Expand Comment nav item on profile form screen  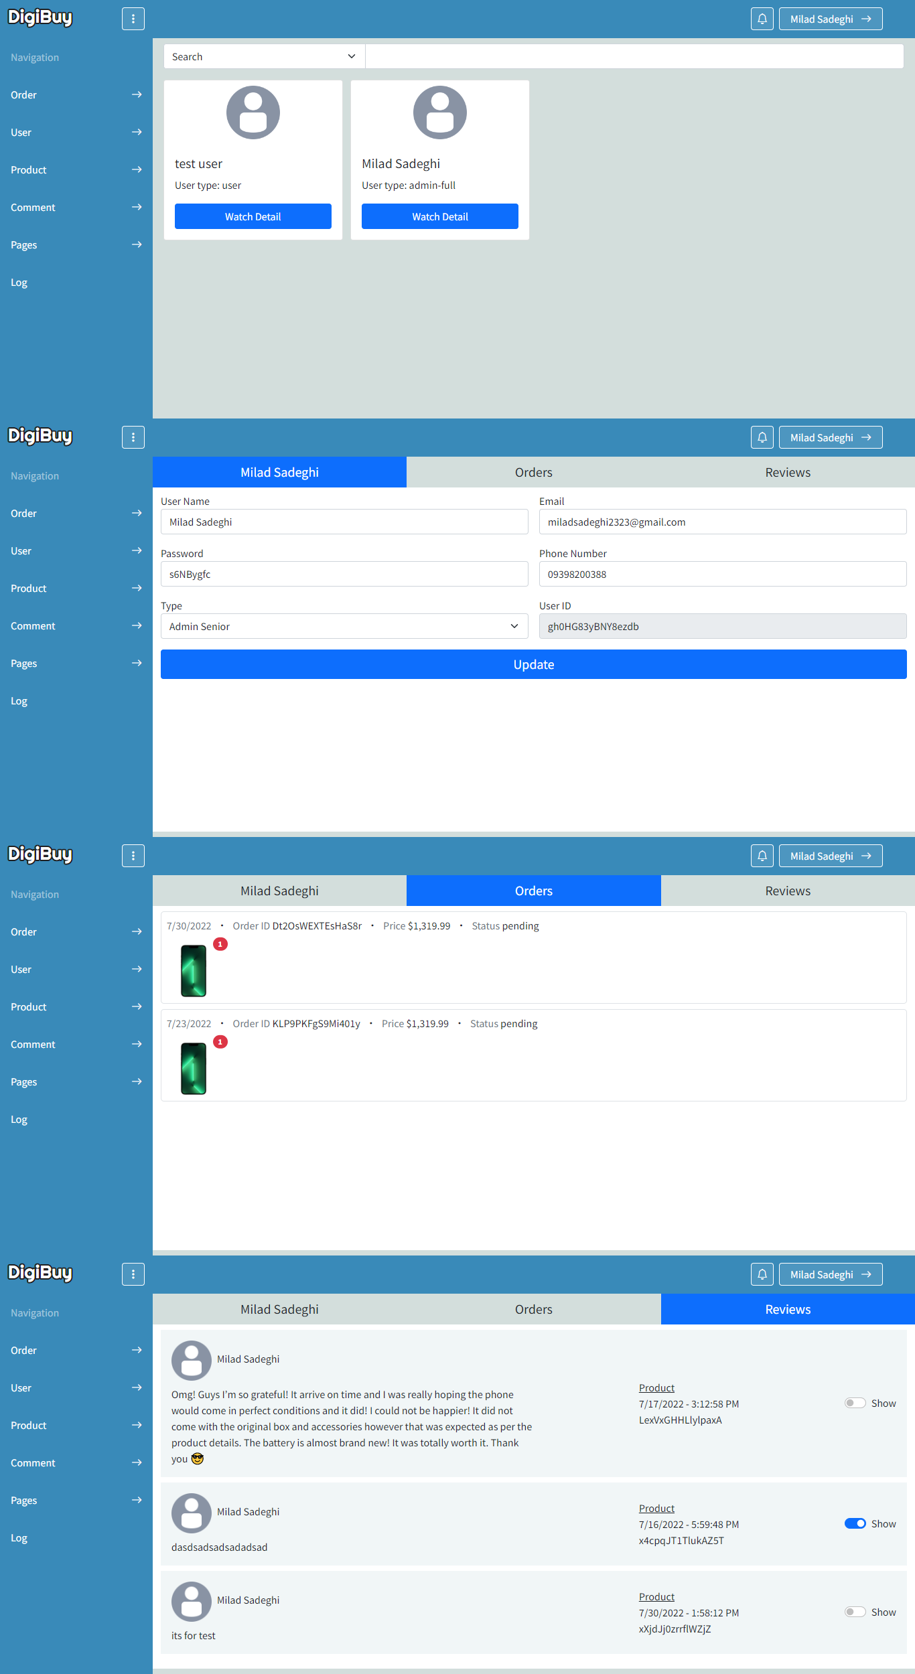tap(76, 626)
